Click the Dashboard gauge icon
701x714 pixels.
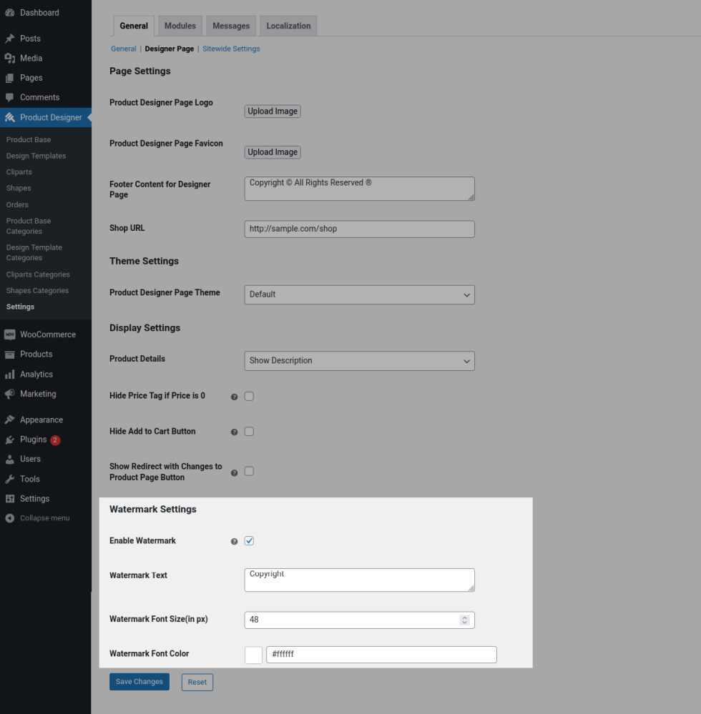pyautogui.click(x=9, y=13)
